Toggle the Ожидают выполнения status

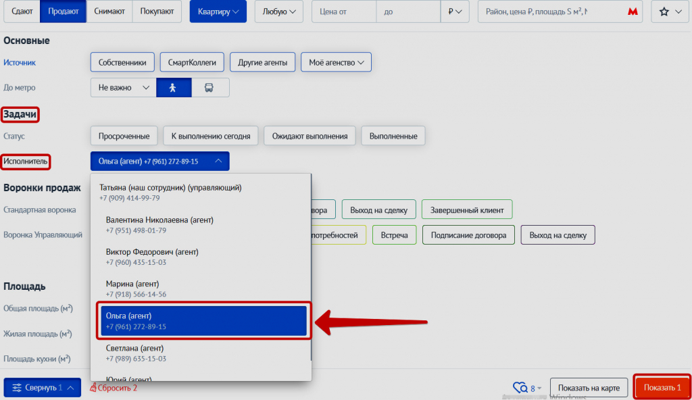click(310, 136)
